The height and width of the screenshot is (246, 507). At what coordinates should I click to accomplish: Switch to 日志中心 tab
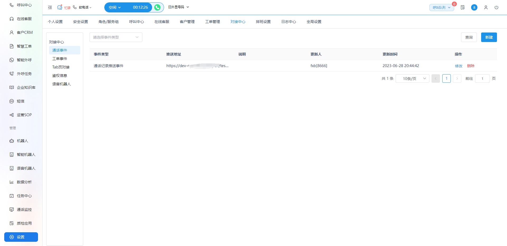tap(289, 22)
